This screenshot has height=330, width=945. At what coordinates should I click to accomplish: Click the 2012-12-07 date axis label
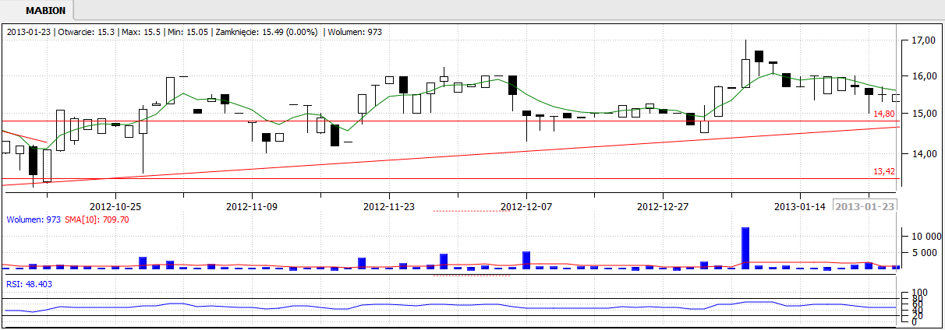point(526,206)
